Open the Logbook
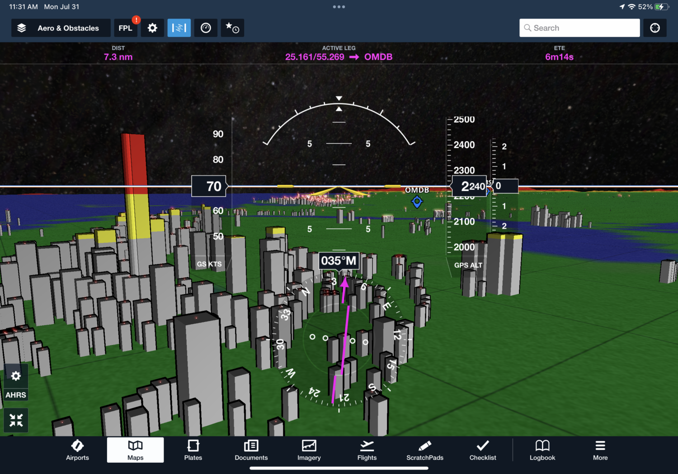 542,450
